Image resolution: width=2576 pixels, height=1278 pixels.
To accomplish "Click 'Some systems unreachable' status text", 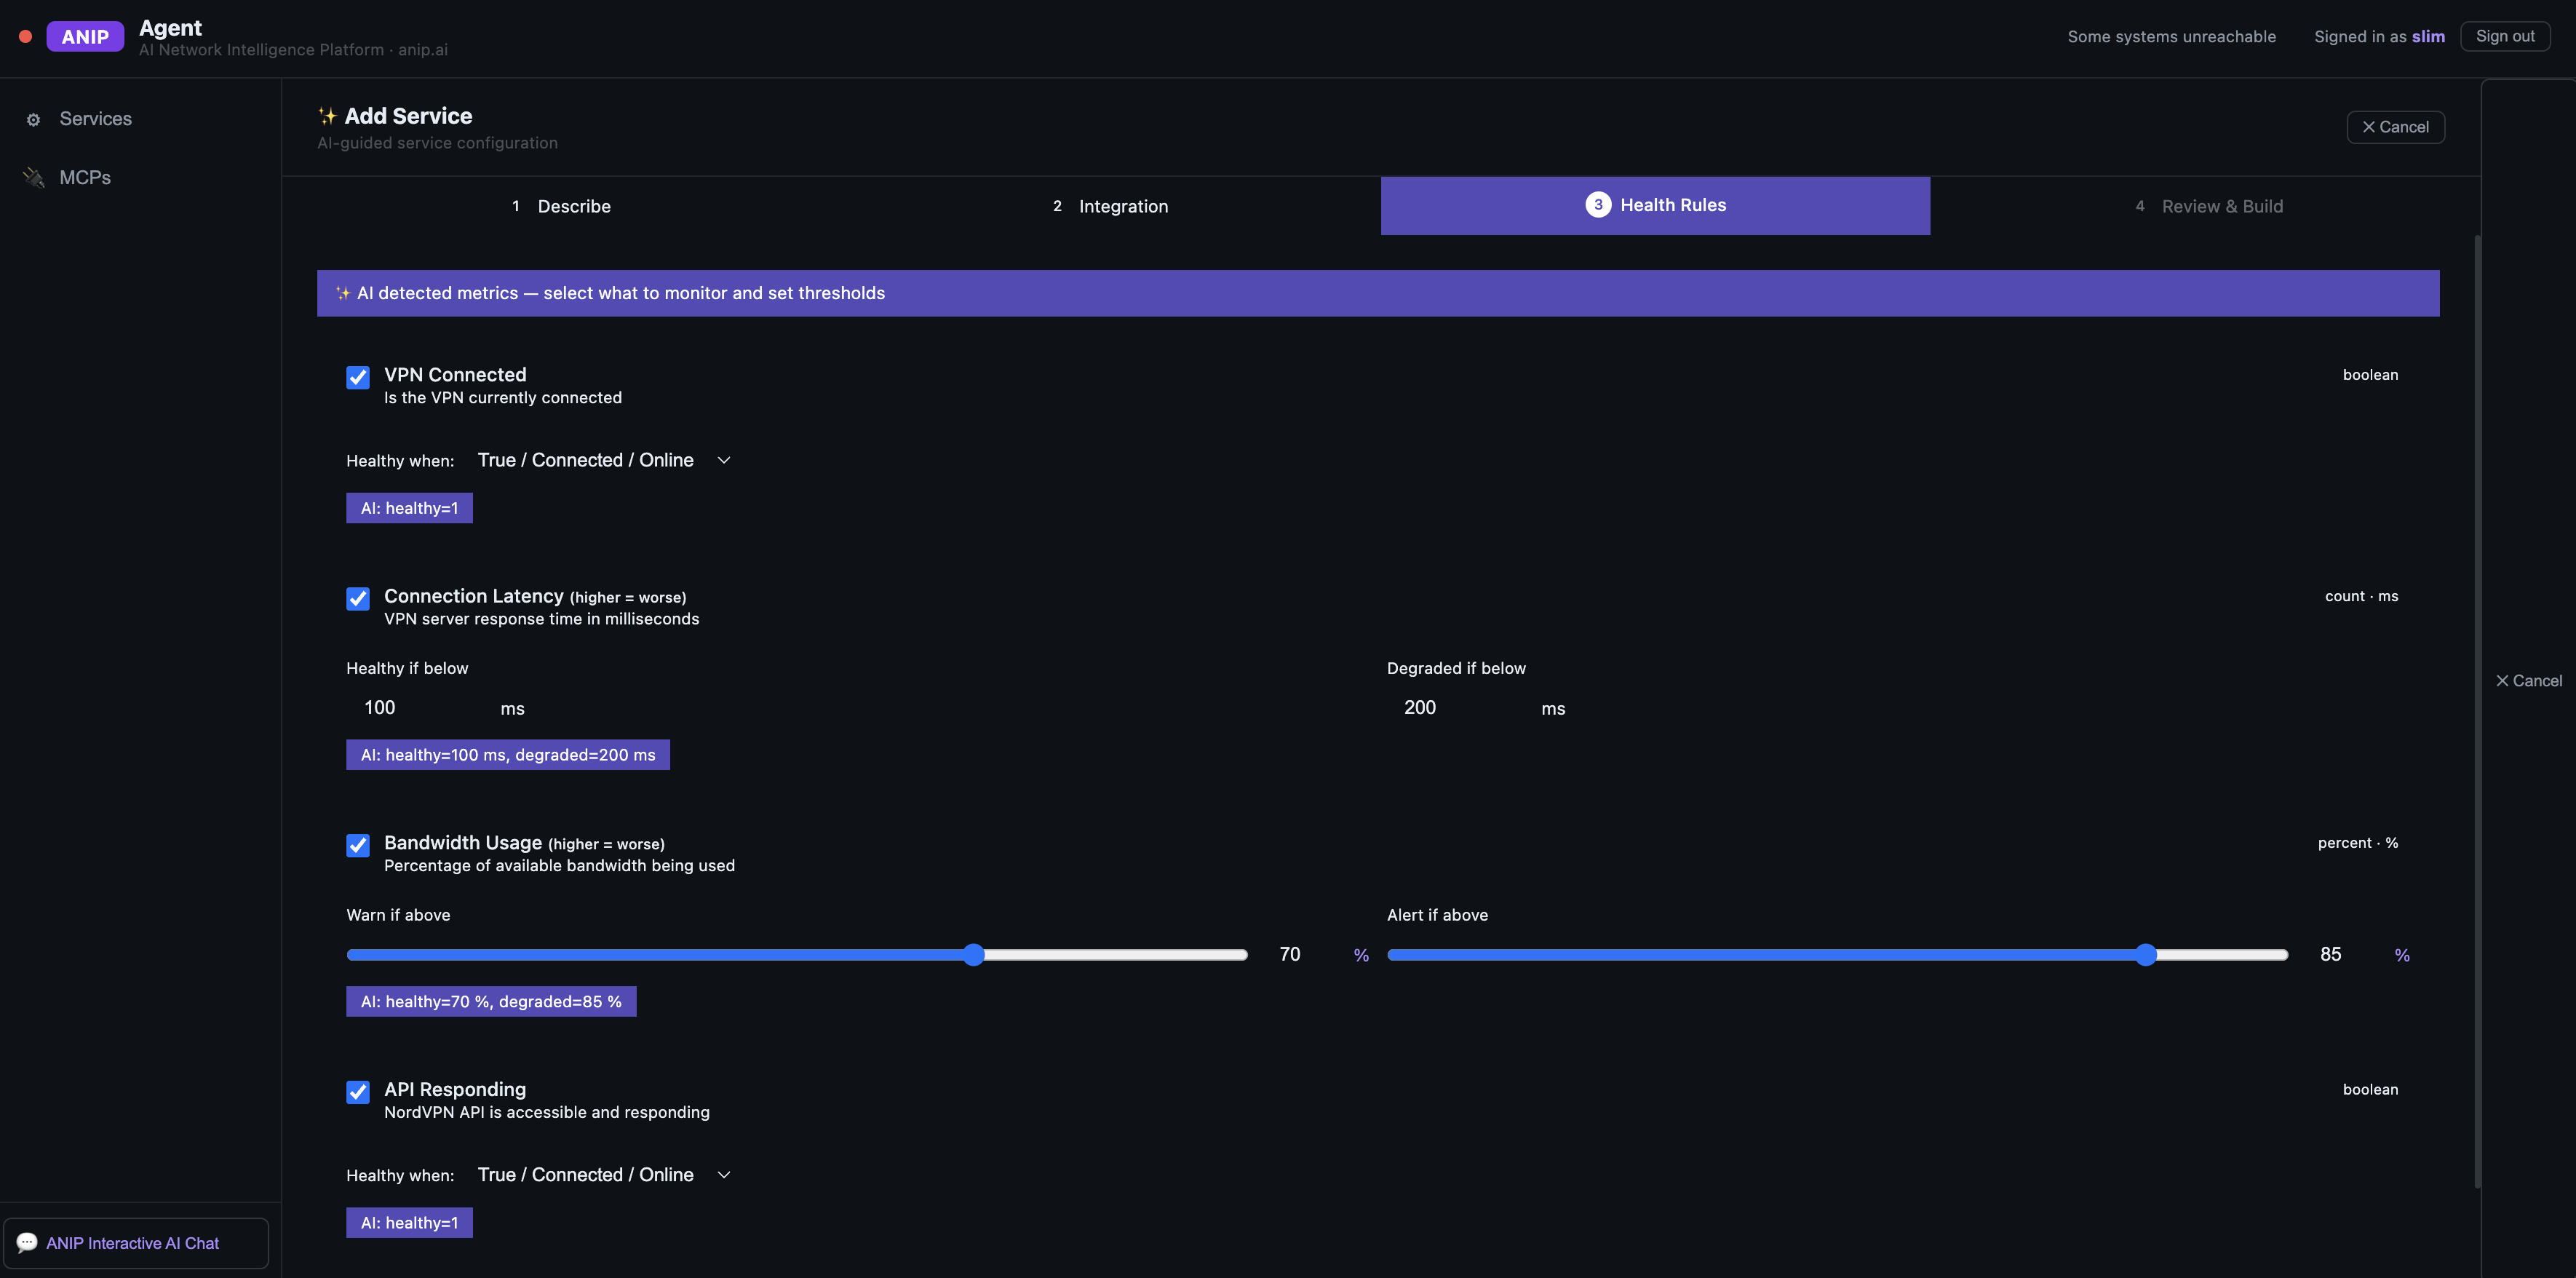I will [2171, 37].
